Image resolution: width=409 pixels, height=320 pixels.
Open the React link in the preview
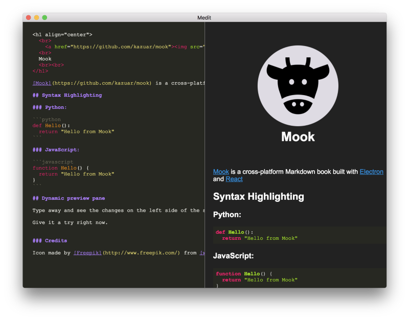(x=234, y=179)
